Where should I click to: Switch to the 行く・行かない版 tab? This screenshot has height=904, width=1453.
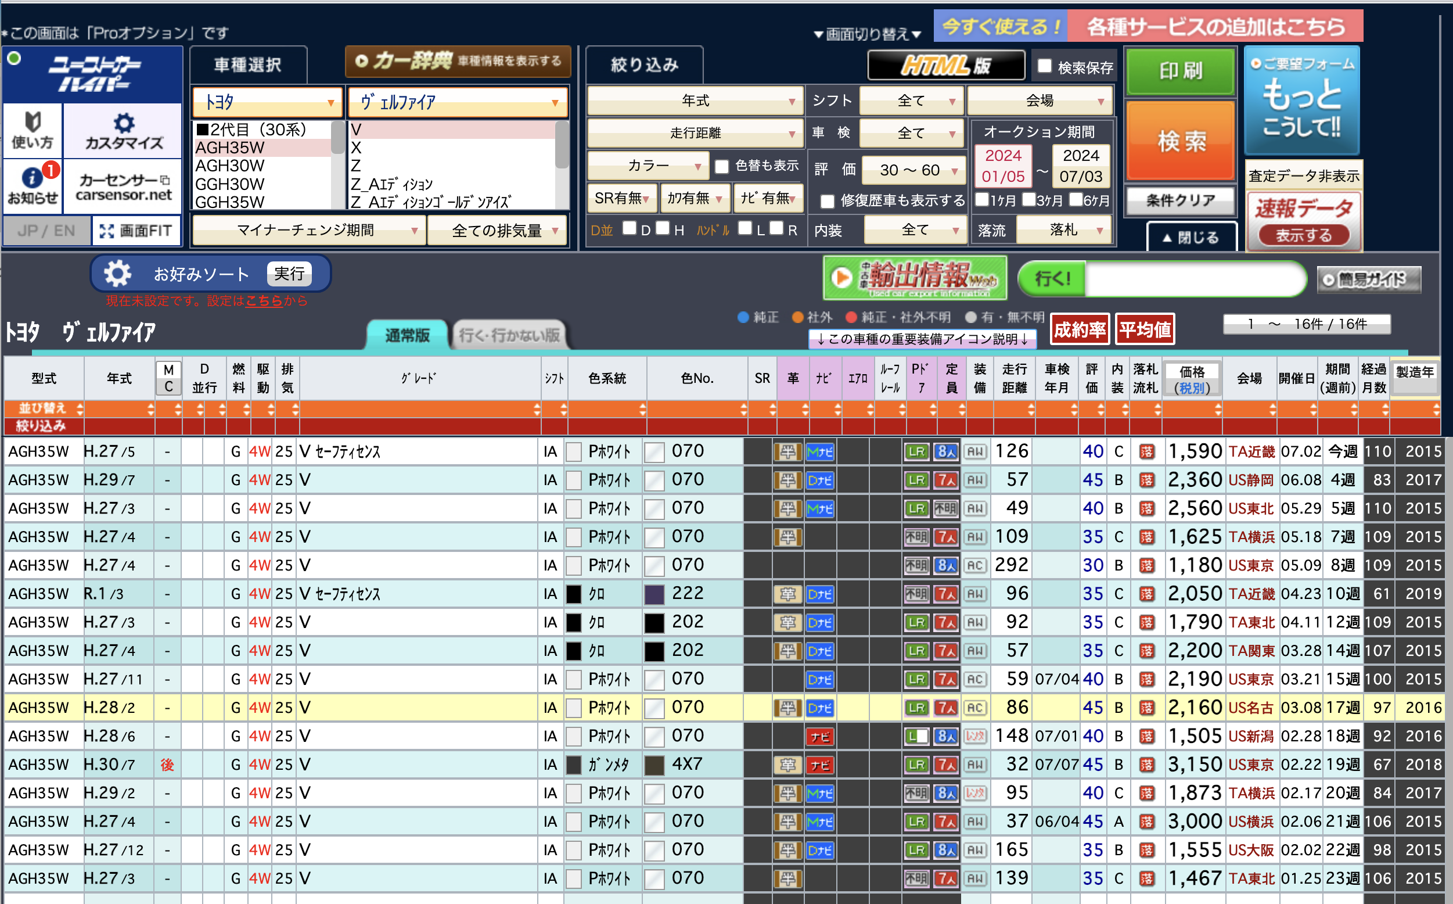point(510,335)
